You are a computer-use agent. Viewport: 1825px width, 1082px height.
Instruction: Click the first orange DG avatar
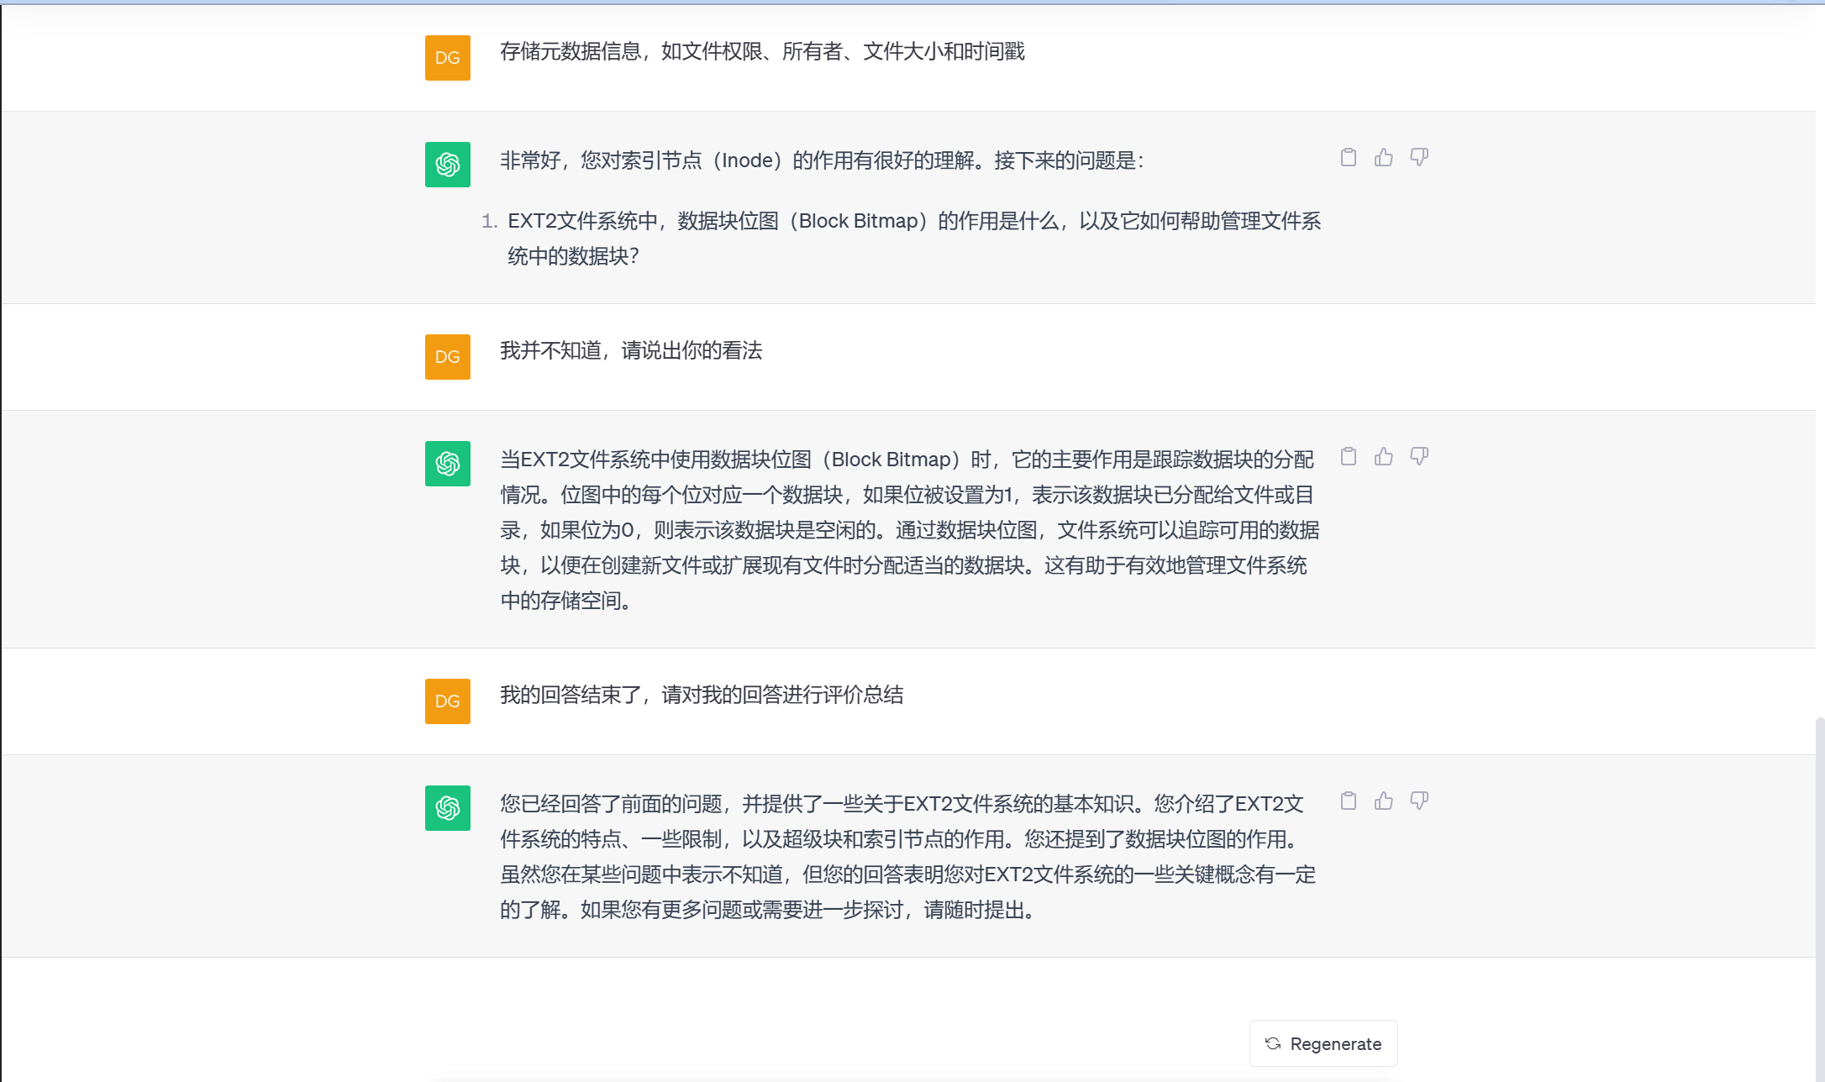coord(447,58)
